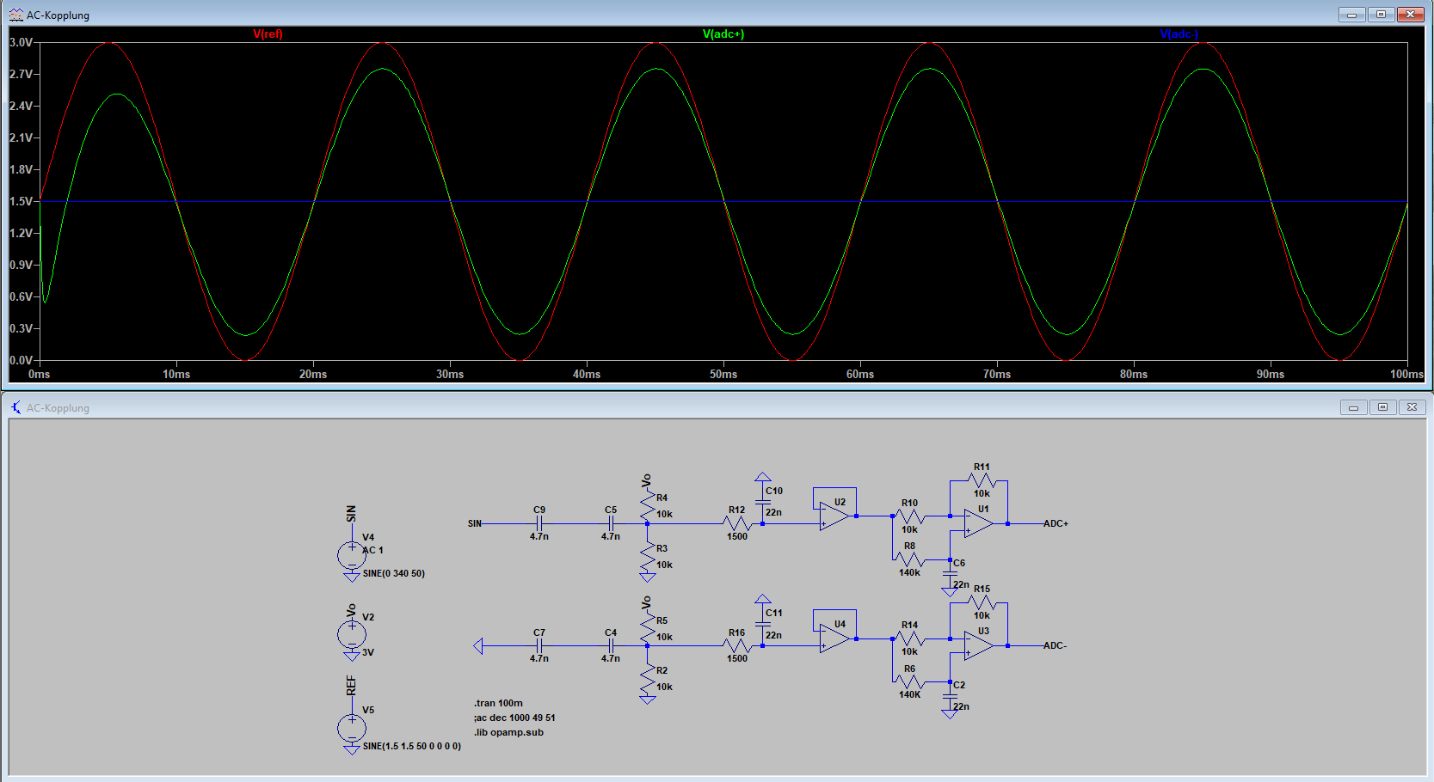Minimize the schematic window
Viewport: 1434px width, 782px height.
coord(1353,407)
